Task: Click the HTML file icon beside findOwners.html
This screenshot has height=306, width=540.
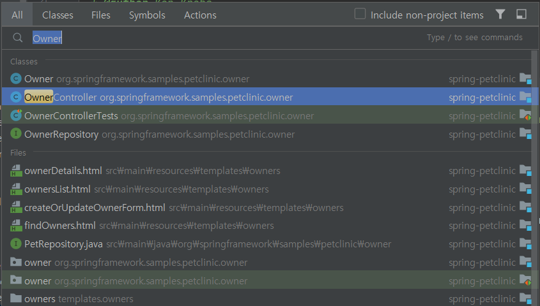Action: (16, 225)
